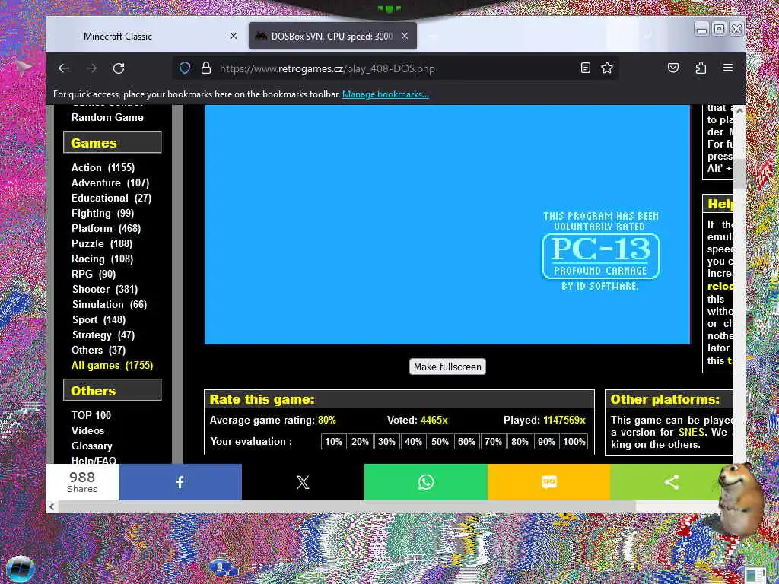Screen dimensions: 779x584
Task: Share via WhatsApp button
Action: (426, 481)
